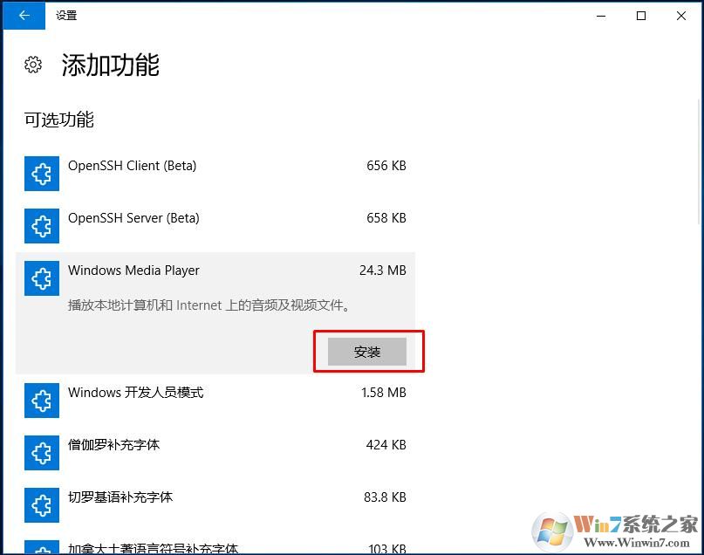Select the OpenSSH Server (Beta) name
704x555 pixels.
click(x=133, y=218)
